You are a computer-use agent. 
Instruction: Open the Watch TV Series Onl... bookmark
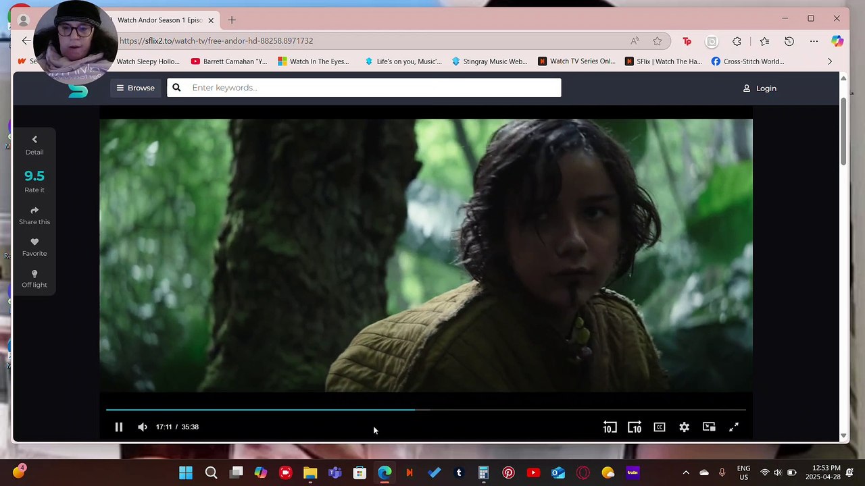(576, 61)
